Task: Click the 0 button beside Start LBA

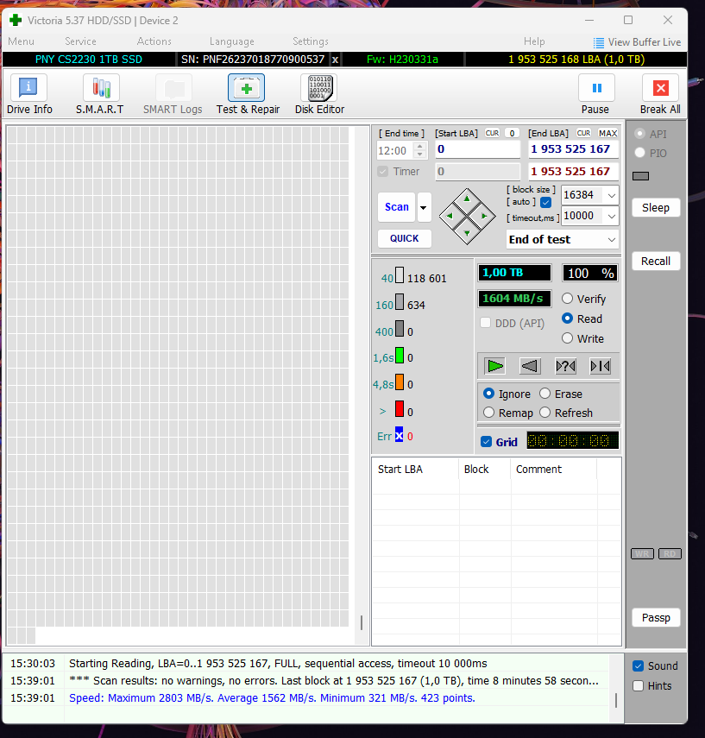Action: tap(512, 133)
